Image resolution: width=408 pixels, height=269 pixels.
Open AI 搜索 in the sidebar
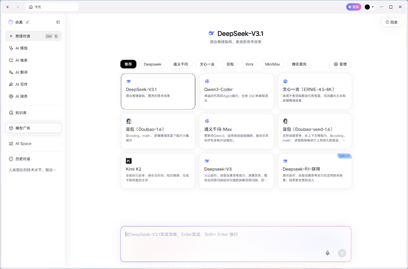click(x=21, y=60)
